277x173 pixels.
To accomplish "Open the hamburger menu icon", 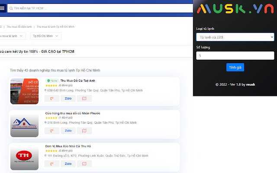I will tap(2, 8).
